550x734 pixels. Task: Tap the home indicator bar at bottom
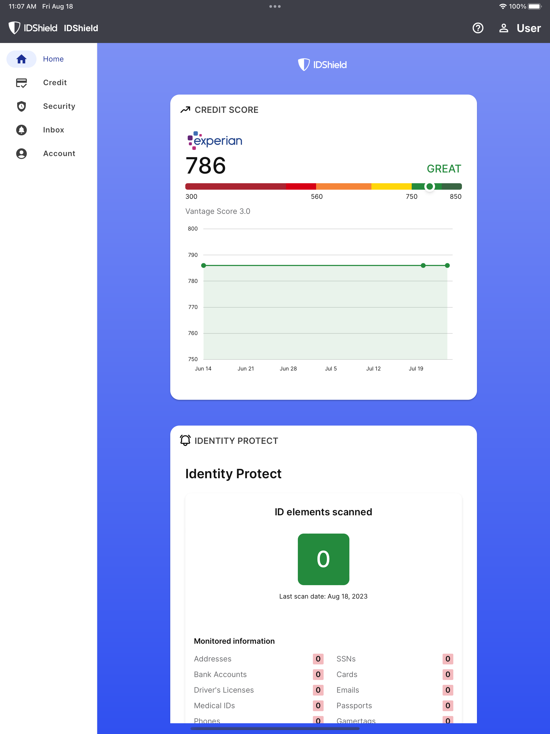[x=275, y=728]
